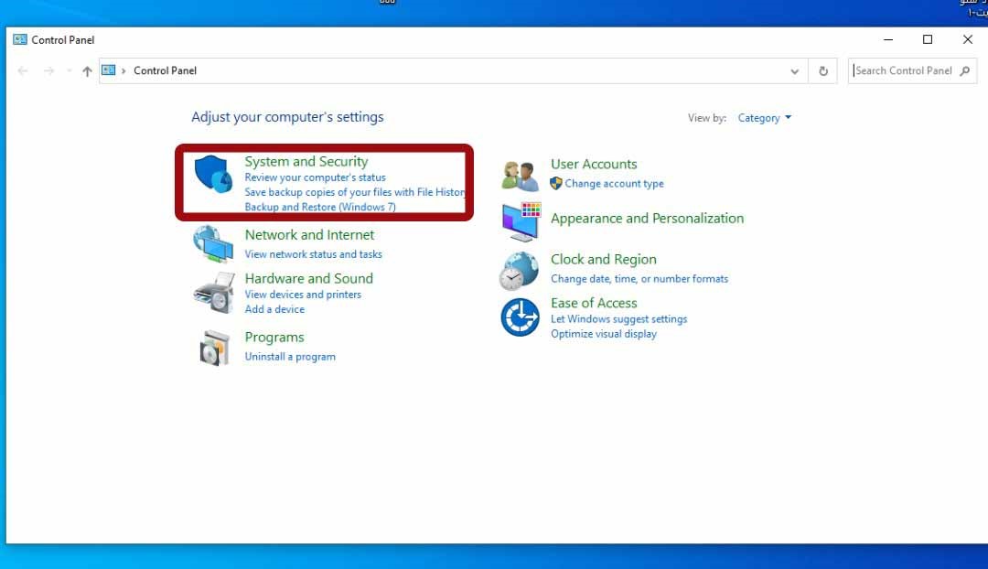The height and width of the screenshot is (569, 988).
Task: Open the View by Category dropdown
Action: (x=764, y=118)
